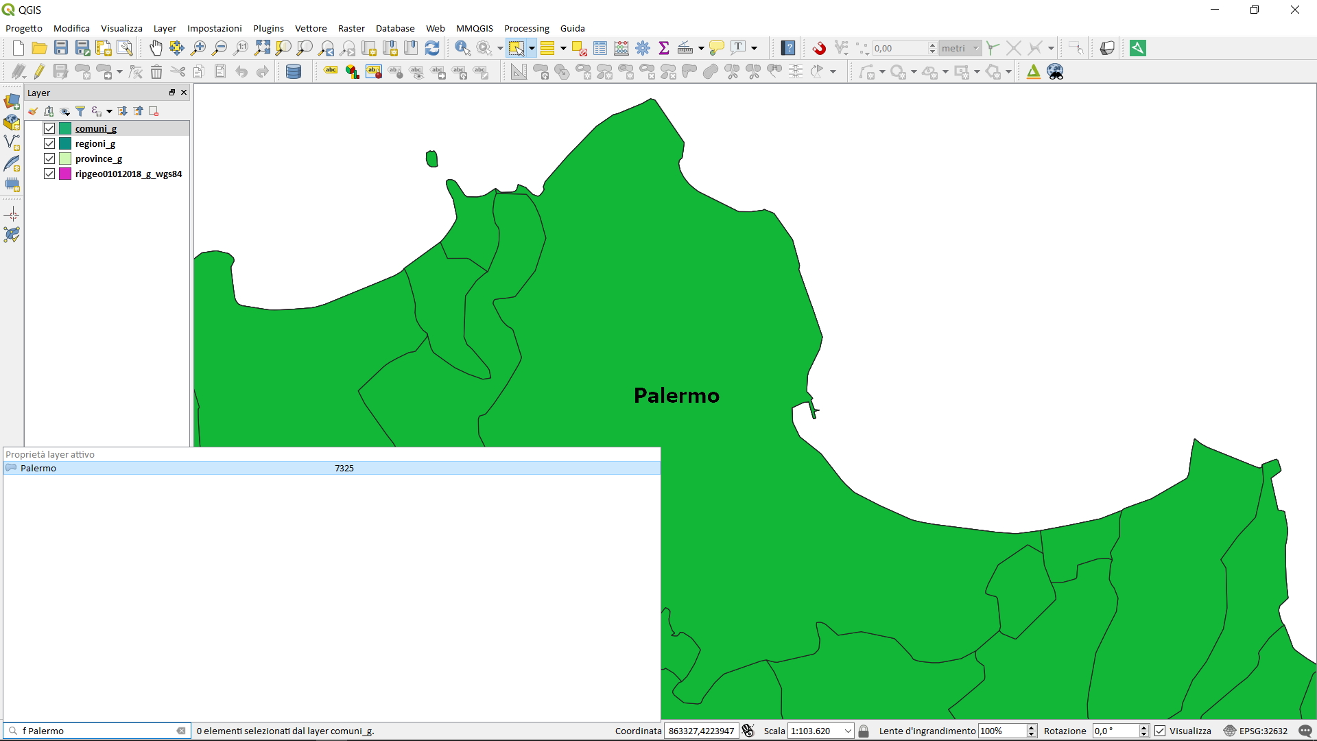The width and height of the screenshot is (1317, 741).
Task: Open the Field Calculator icon
Action: 621,48
